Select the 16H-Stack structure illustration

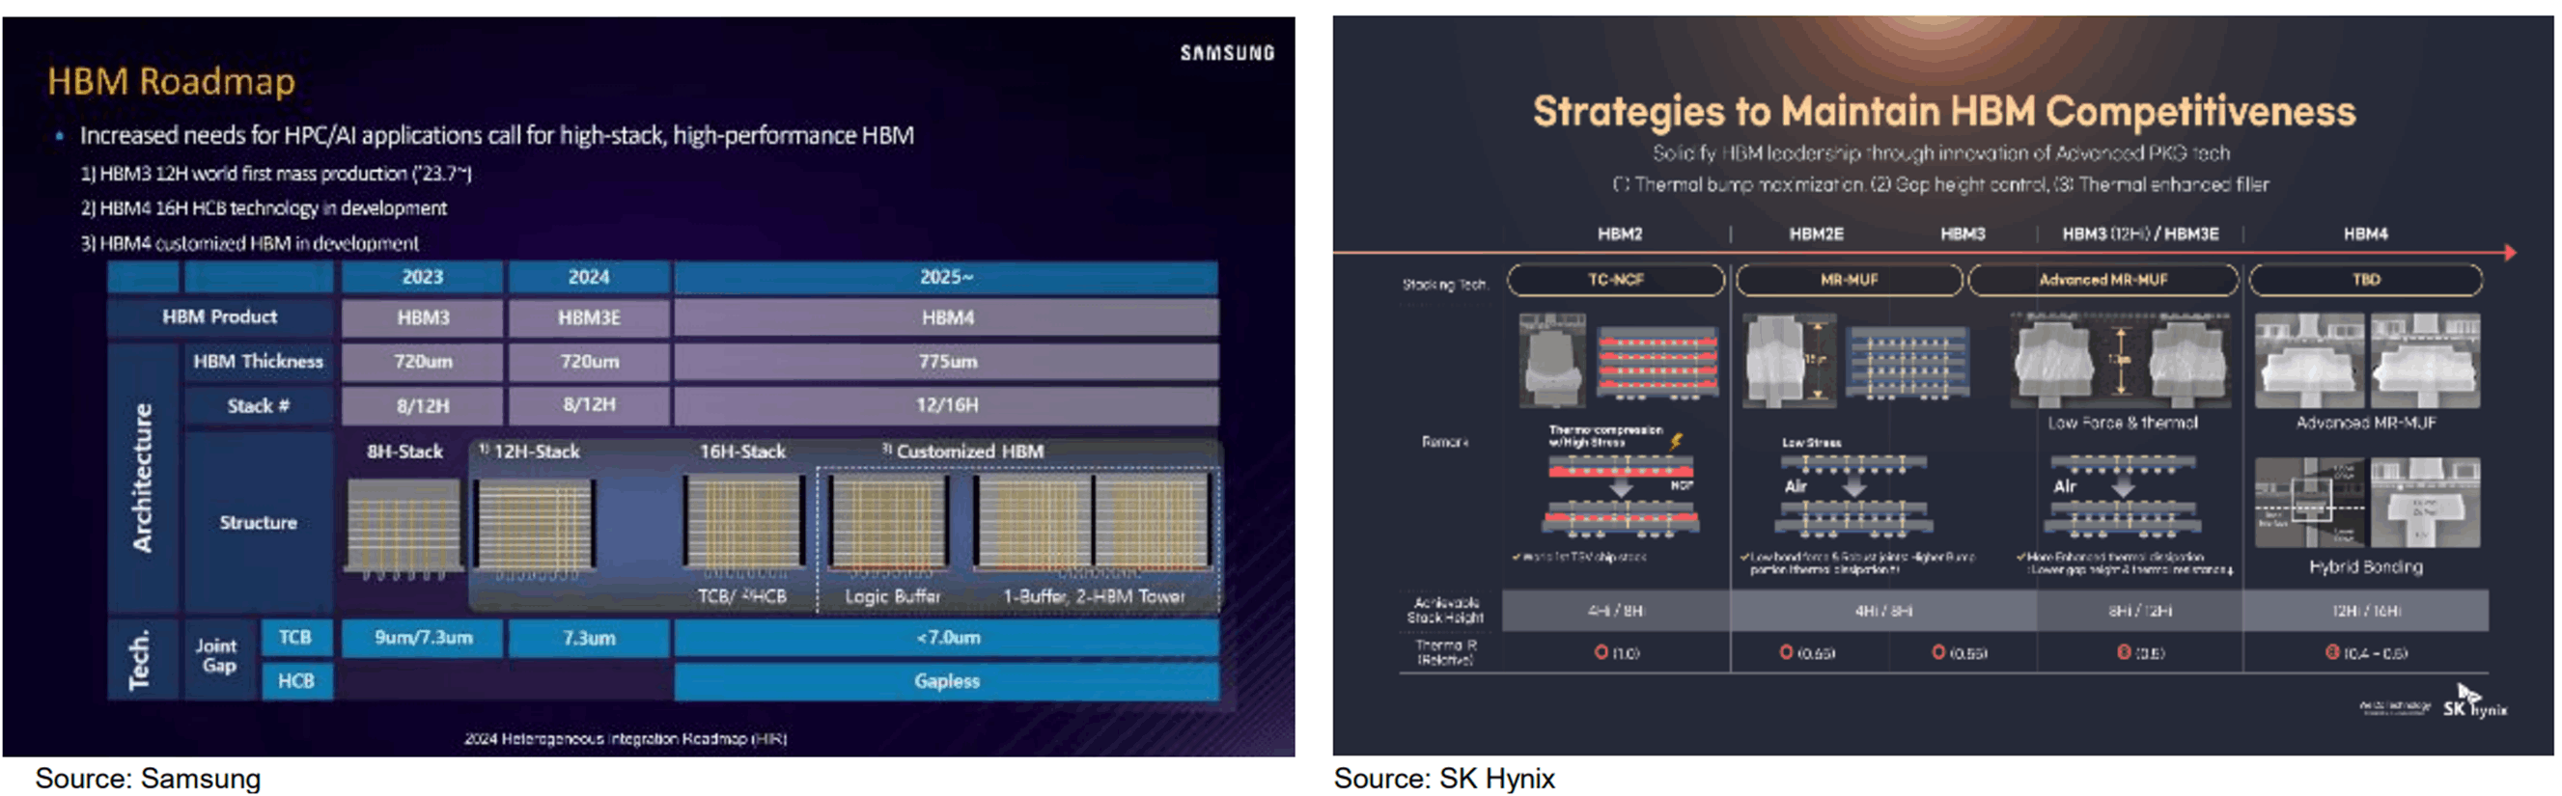click(x=743, y=523)
